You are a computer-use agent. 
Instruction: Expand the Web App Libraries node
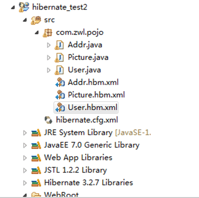click(25, 158)
